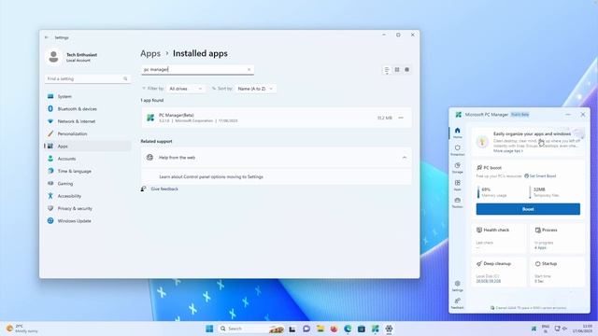Open More usage tips link
The height and width of the screenshot is (336, 598).
(508, 151)
